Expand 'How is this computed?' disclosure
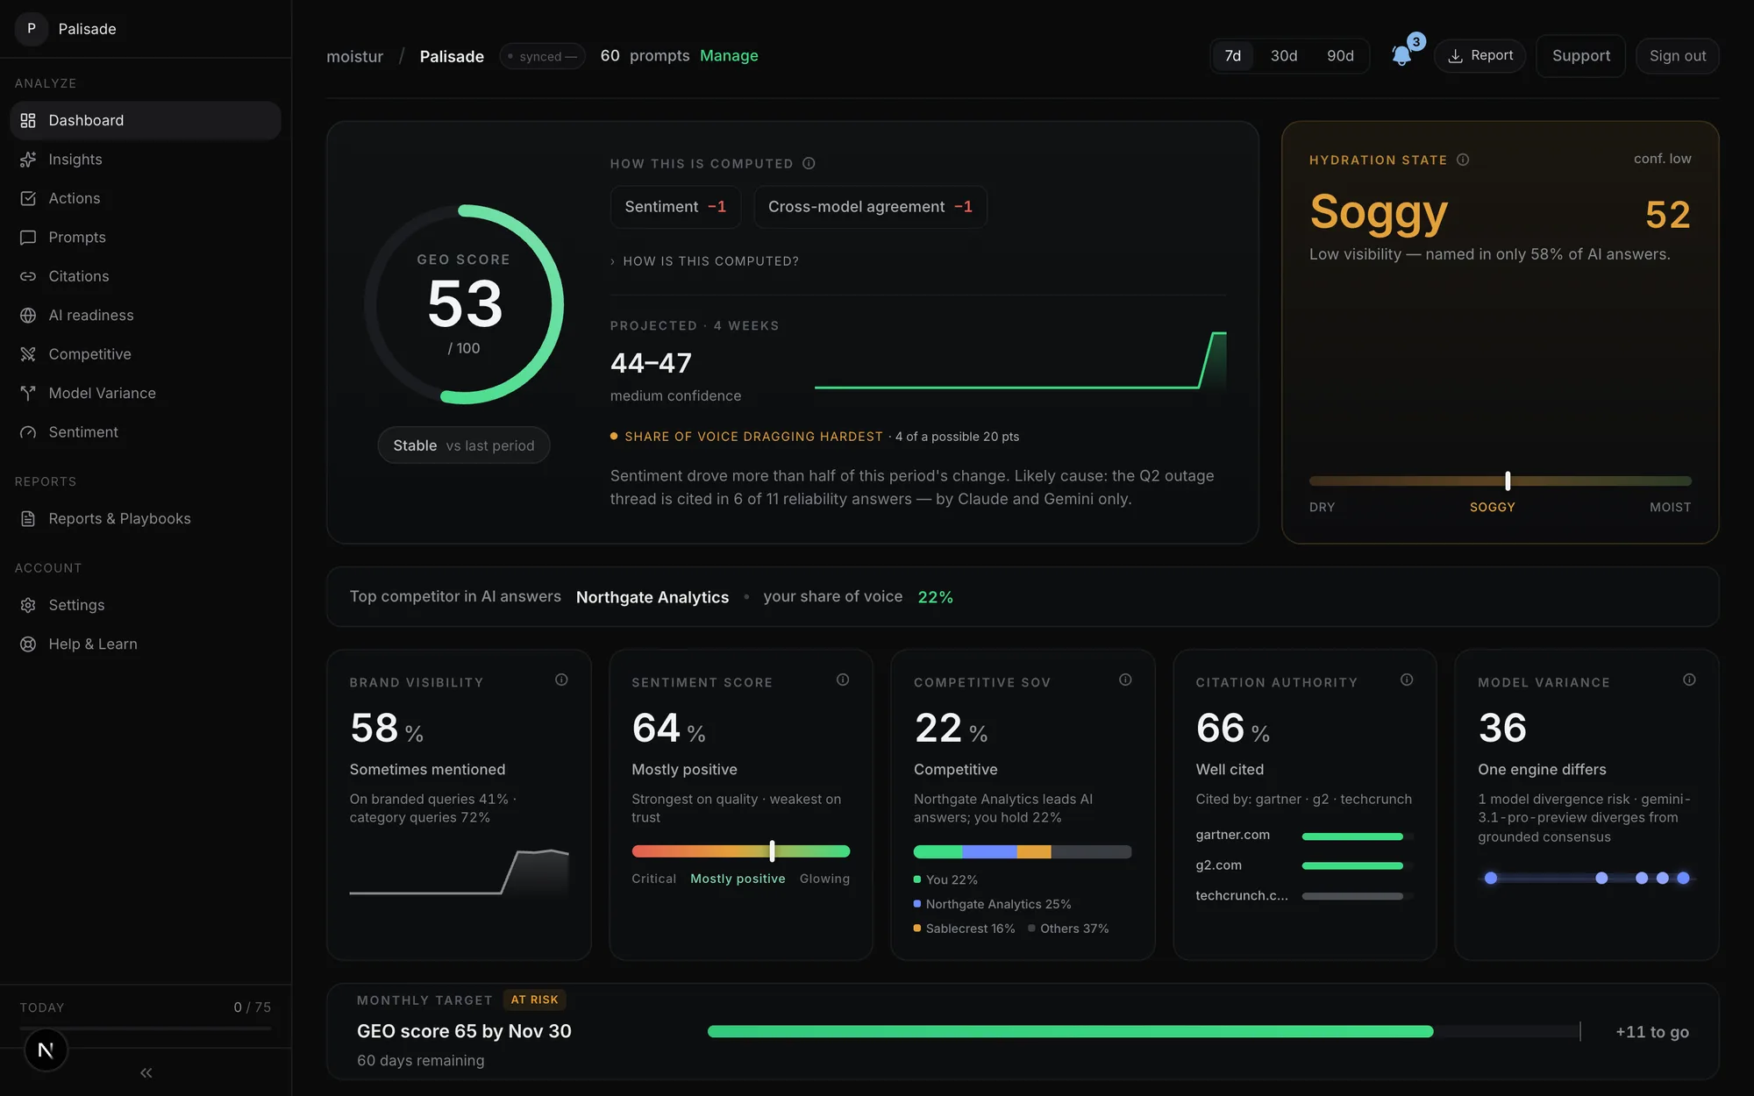This screenshot has height=1096, width=1754. pyautogui.click(x=705, y=261)
